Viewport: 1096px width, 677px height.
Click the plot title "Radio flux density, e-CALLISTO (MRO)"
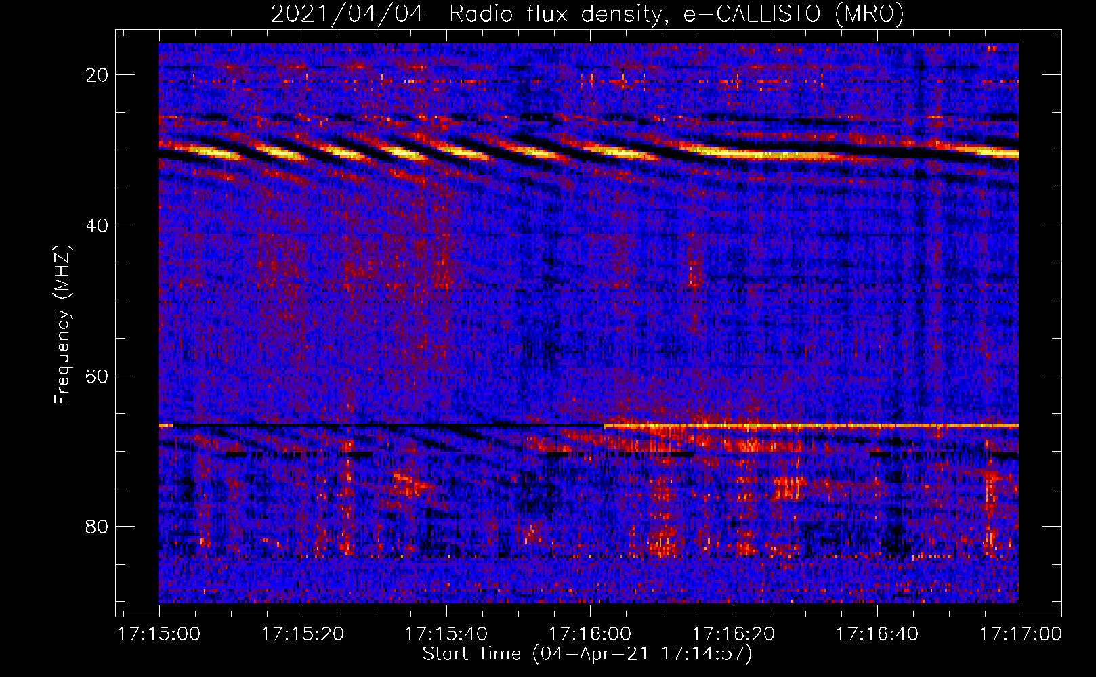677,14
